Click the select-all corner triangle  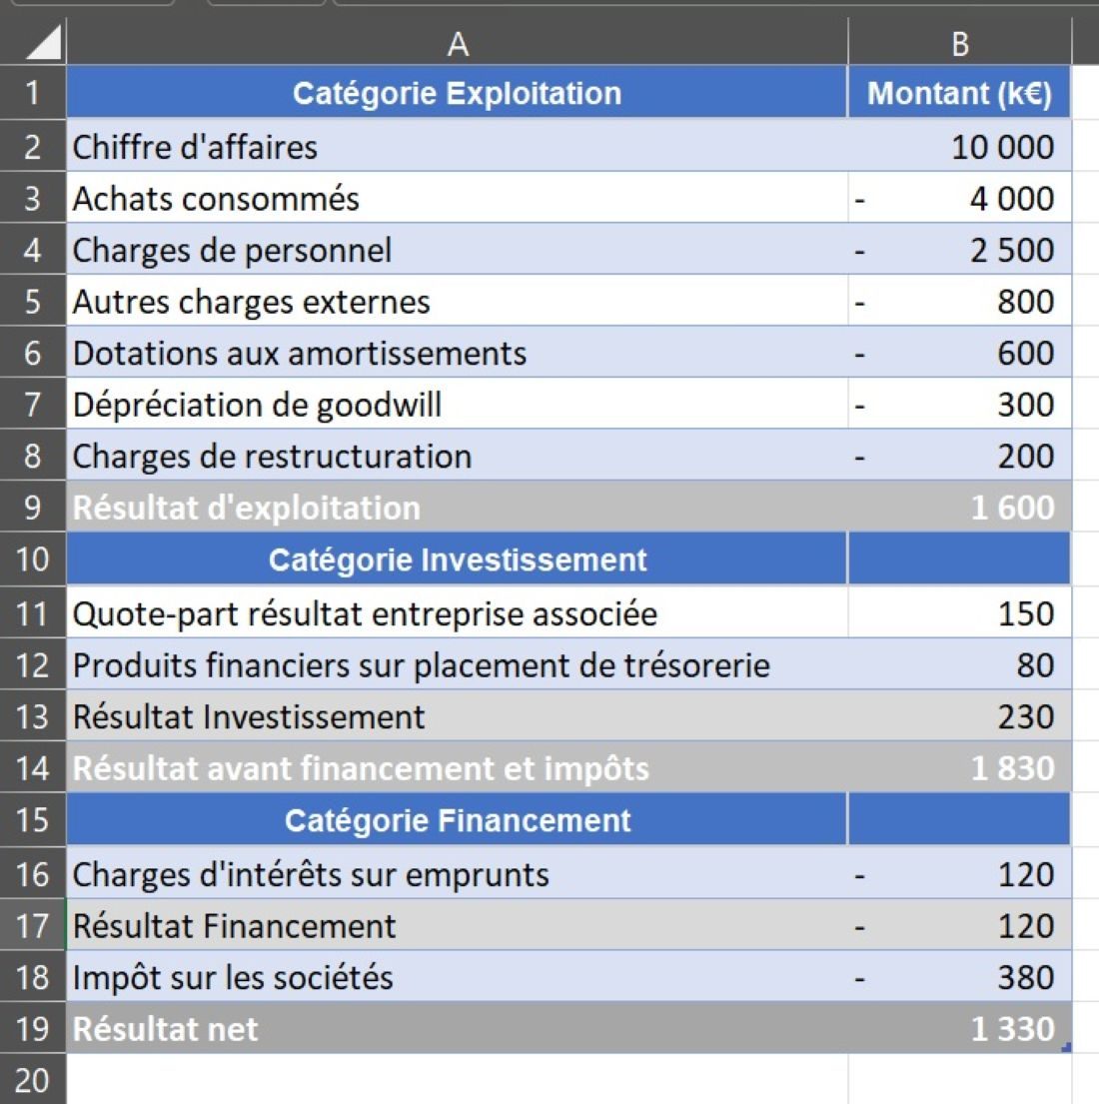pyautogui.click(x=42, y=42)
